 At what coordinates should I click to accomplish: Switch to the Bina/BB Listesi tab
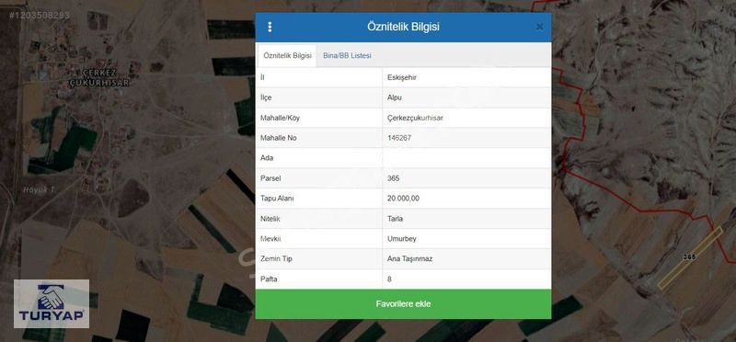point(347,55)
